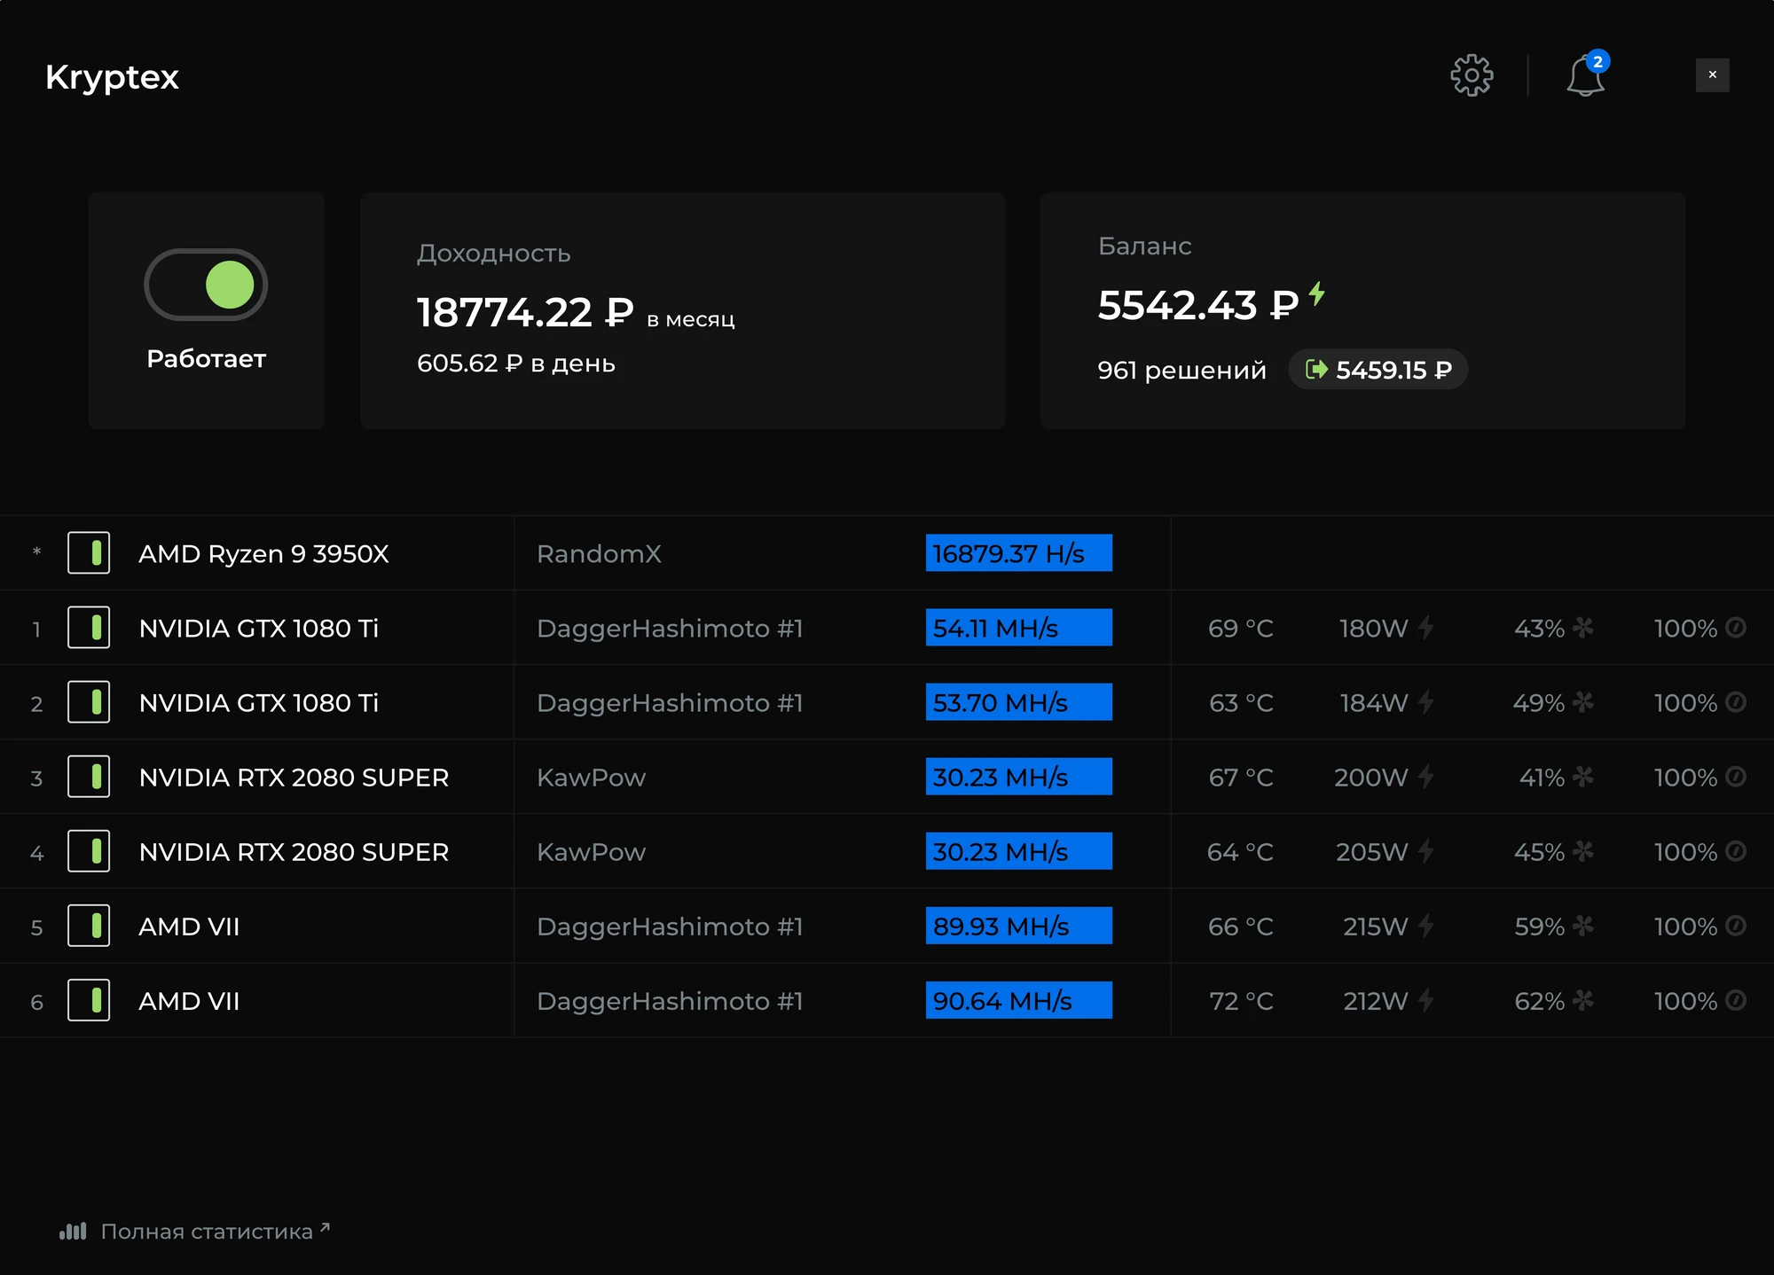
Task: Select the hashrate value 89.93 MH/s for AMD VII
Action: pos(1018,926)
